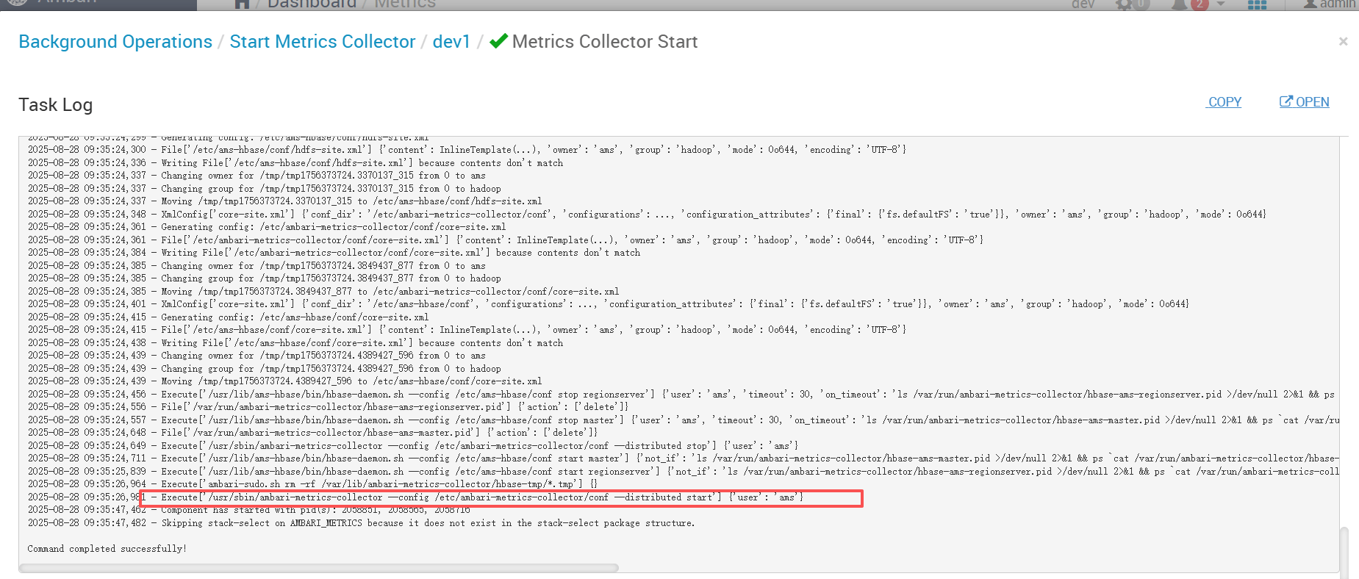Click the XmlConfig line at 09:35:24,348
Screen dimensions: 1359x579
click(647, 215)
